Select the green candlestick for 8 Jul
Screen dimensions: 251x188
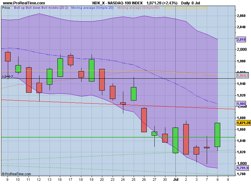coord(217,135)
